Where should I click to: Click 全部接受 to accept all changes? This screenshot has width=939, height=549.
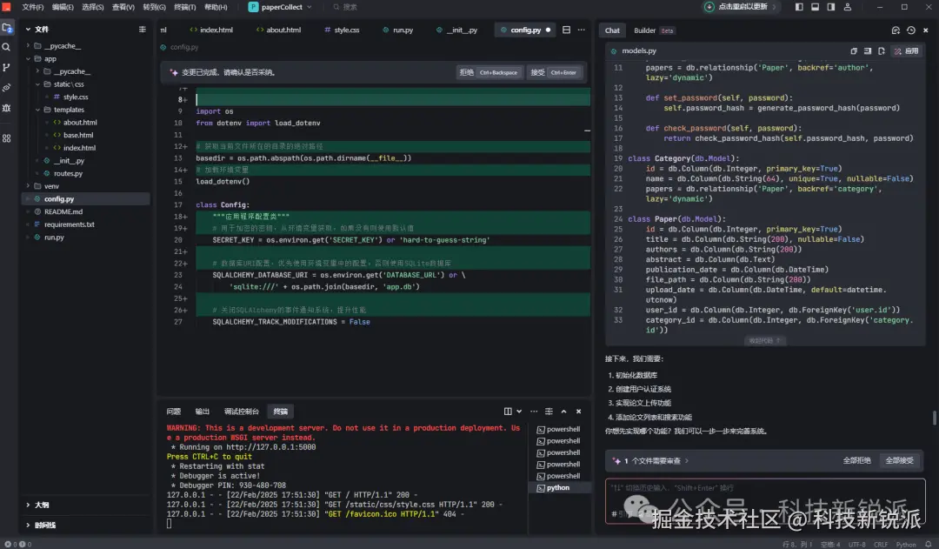click(x=900, y=461)
